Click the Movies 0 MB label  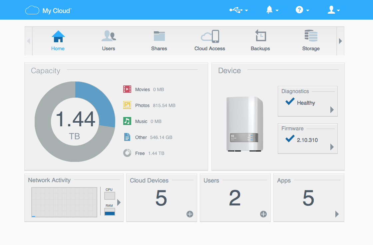[150, 89]
